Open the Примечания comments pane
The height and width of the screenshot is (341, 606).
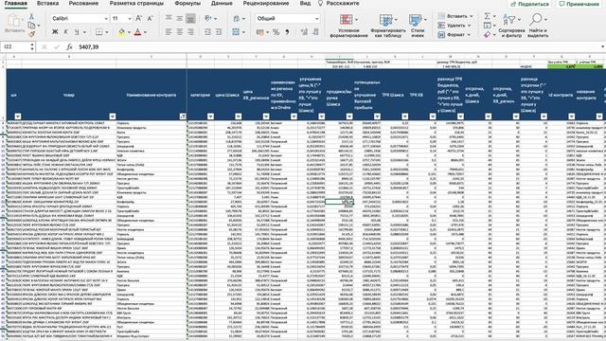coord(579,4)
